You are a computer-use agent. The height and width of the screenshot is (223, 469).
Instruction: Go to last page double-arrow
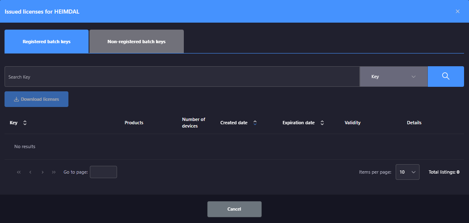pyautogui.click(x=54, y=172)
